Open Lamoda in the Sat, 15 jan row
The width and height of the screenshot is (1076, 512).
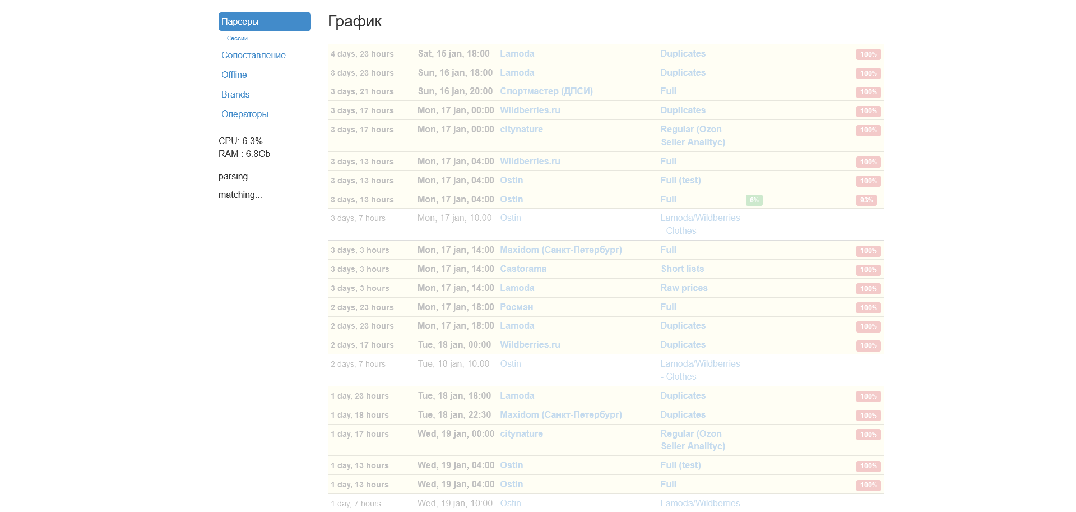[517, 54]
